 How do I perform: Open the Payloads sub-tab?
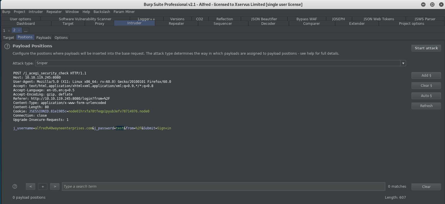(x=44, y=37)
